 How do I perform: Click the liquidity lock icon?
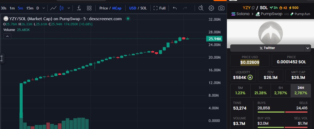click(x=250, y=77)
